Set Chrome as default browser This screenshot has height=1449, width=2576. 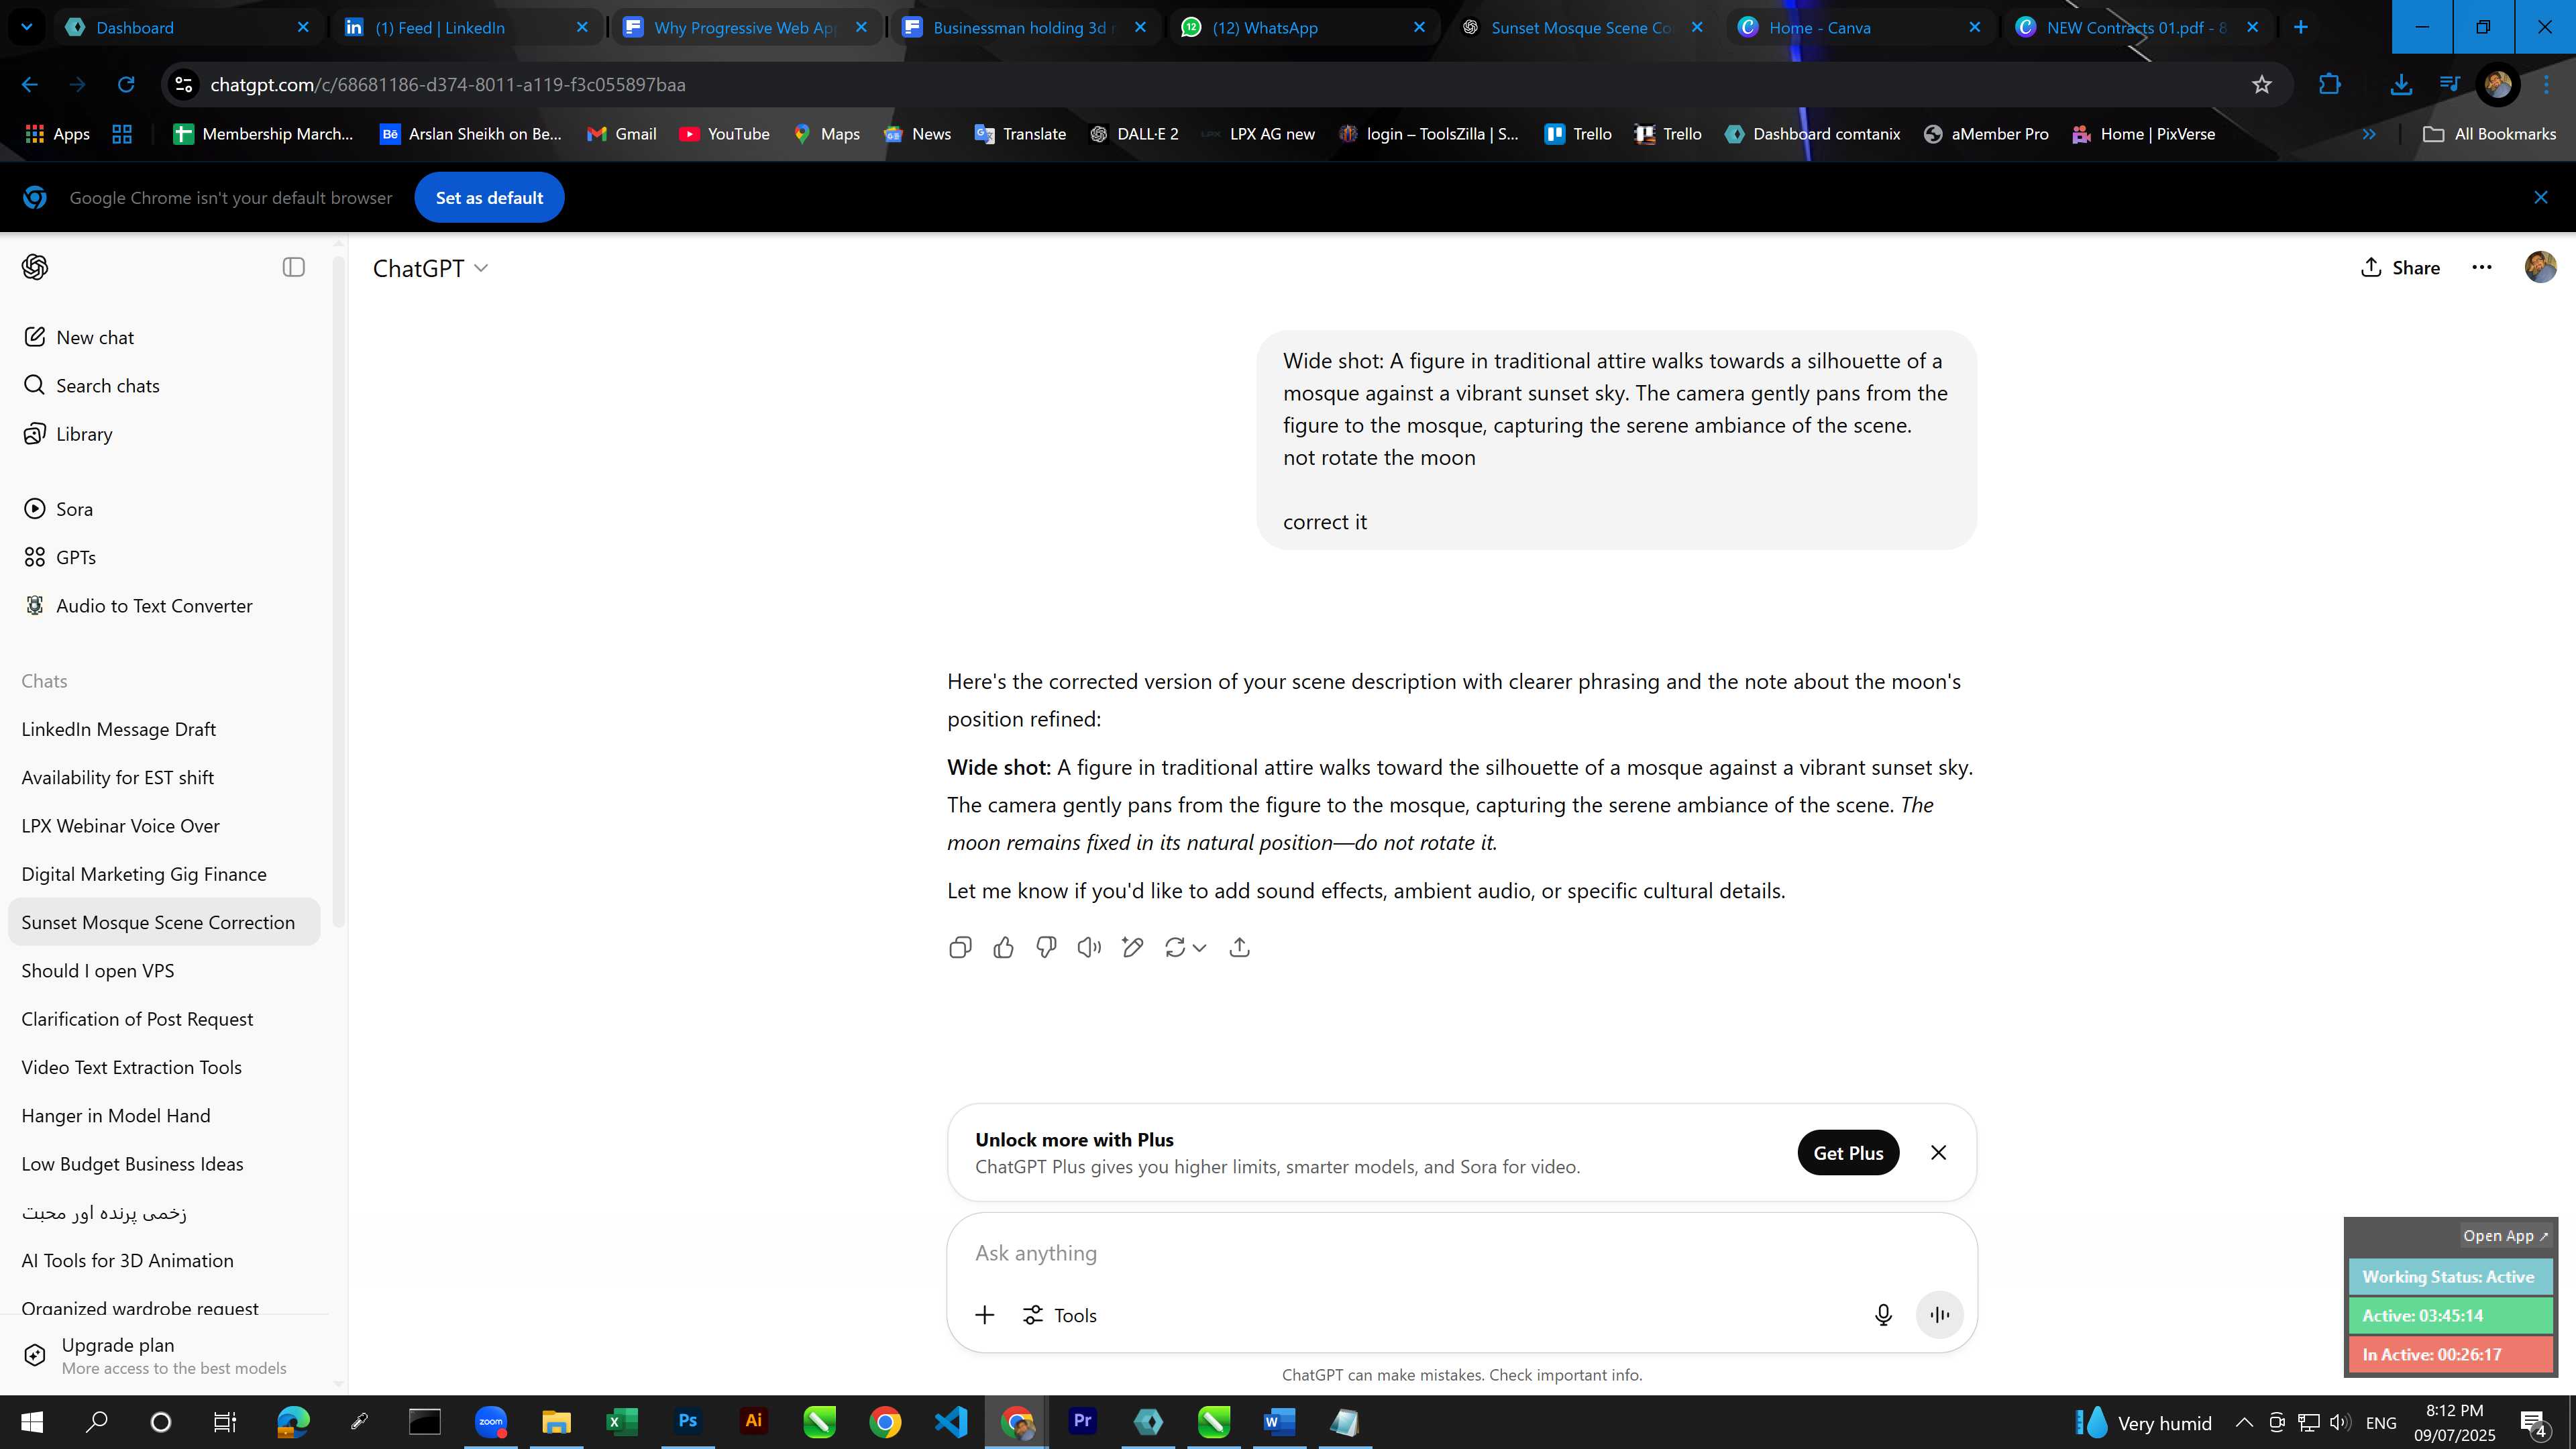489,197
